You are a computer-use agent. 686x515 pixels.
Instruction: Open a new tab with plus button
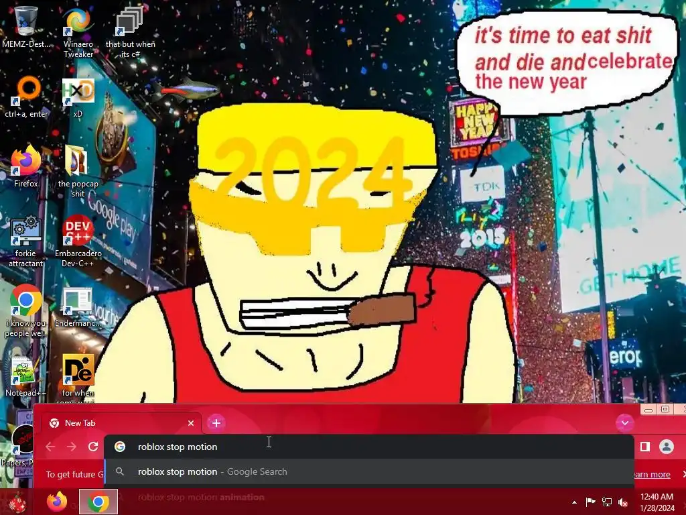(216, 423)
